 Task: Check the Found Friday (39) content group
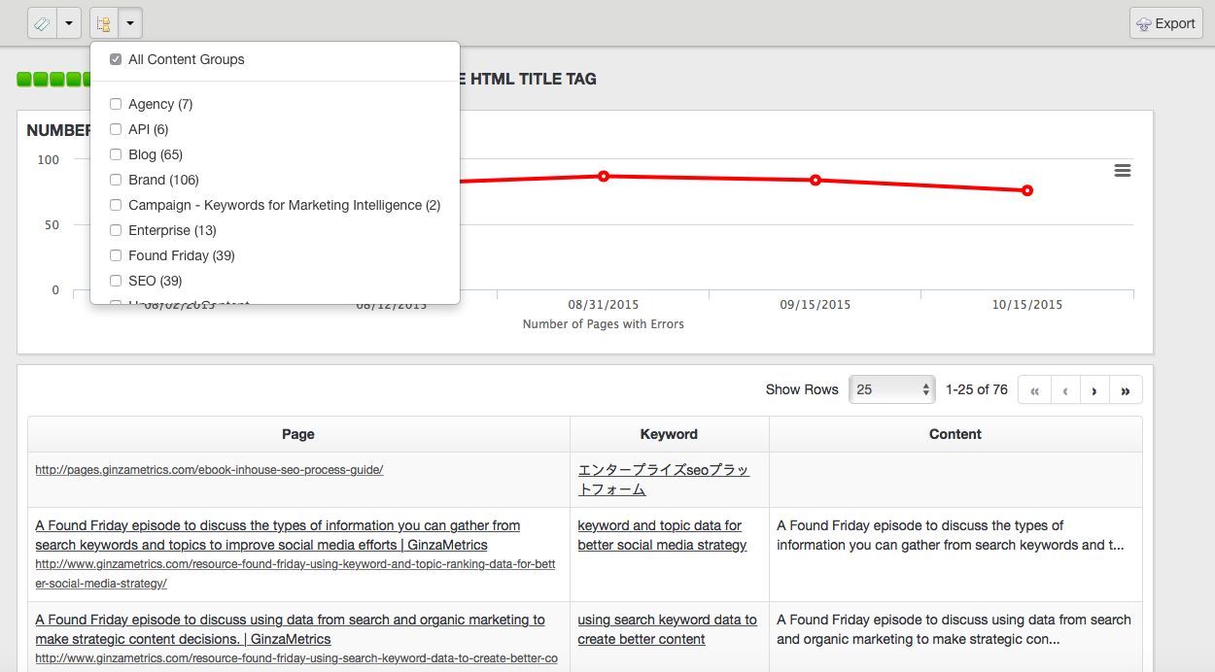click(116, 255)
